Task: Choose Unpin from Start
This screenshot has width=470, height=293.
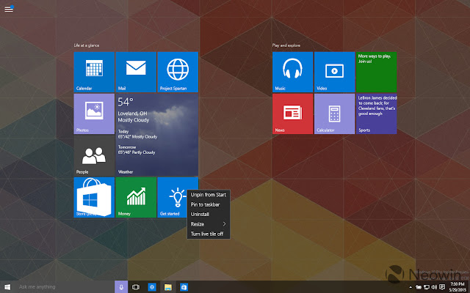Action: pos(209,195)
